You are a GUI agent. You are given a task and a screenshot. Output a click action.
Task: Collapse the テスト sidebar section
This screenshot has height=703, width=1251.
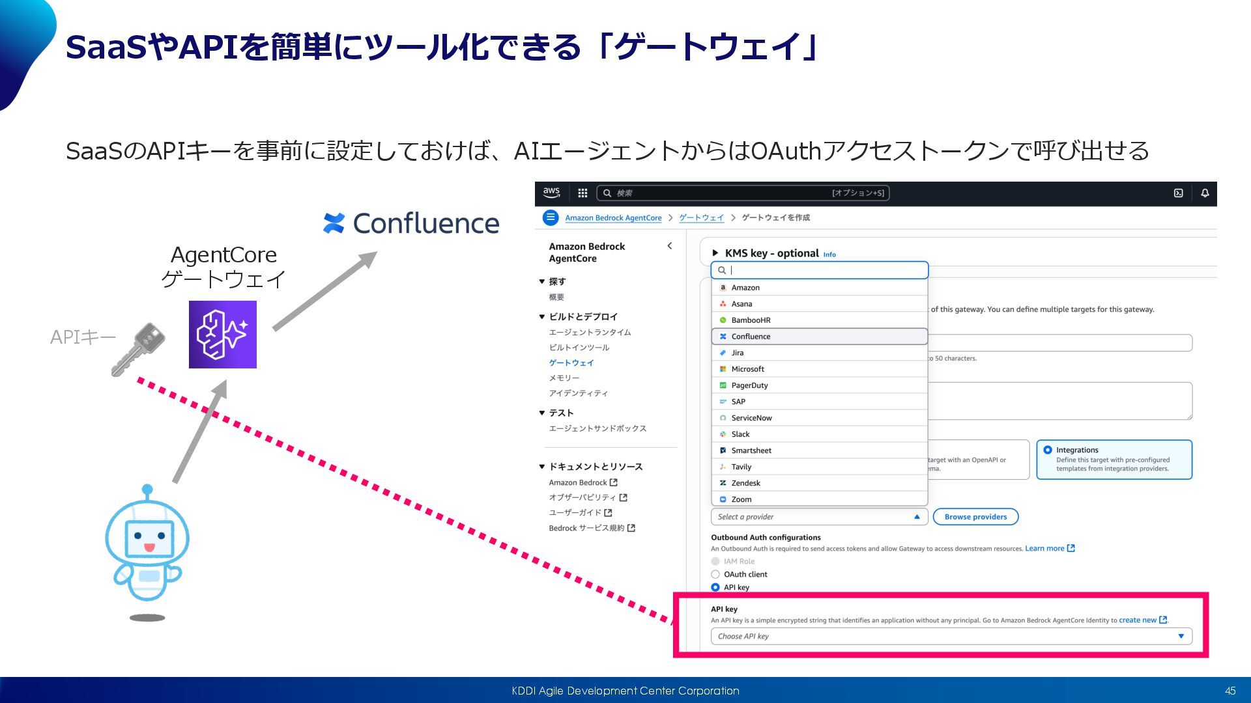pyautogui.click(x=541, y=413)
